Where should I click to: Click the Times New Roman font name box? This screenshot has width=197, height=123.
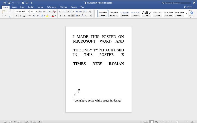pos(21,11)
